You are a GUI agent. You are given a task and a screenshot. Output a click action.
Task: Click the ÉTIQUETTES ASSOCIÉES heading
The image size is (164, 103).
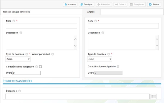17,81
